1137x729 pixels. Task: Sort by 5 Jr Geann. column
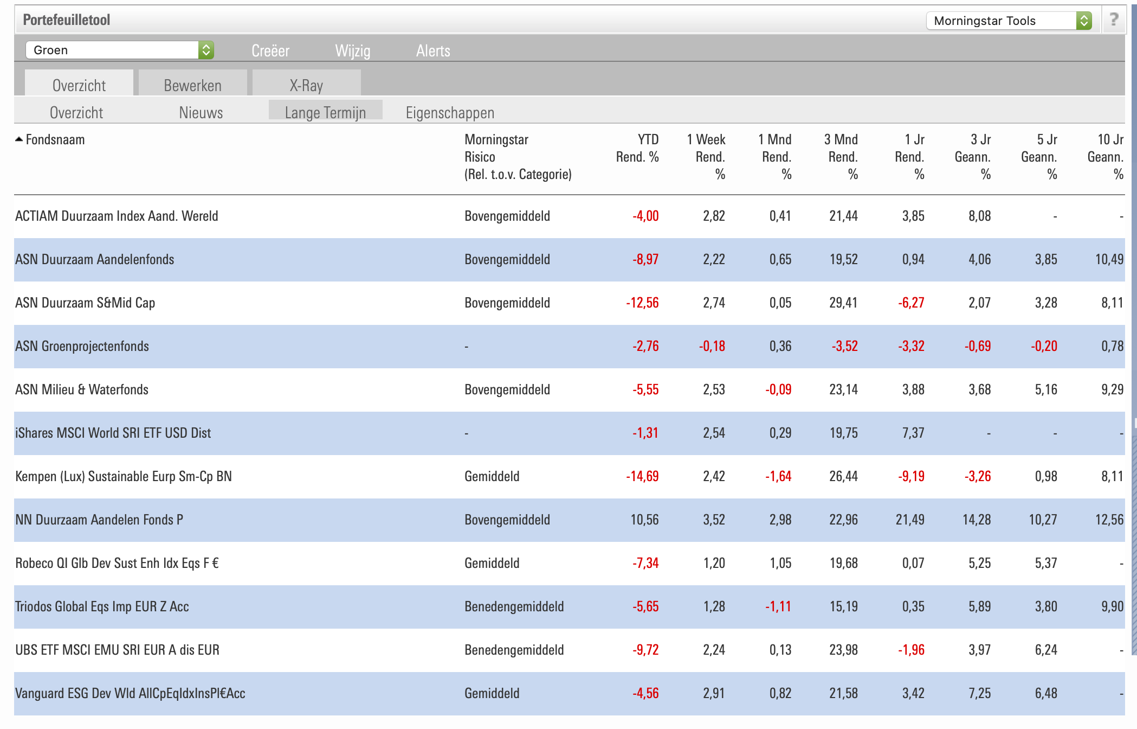[x=1039, y=157]
